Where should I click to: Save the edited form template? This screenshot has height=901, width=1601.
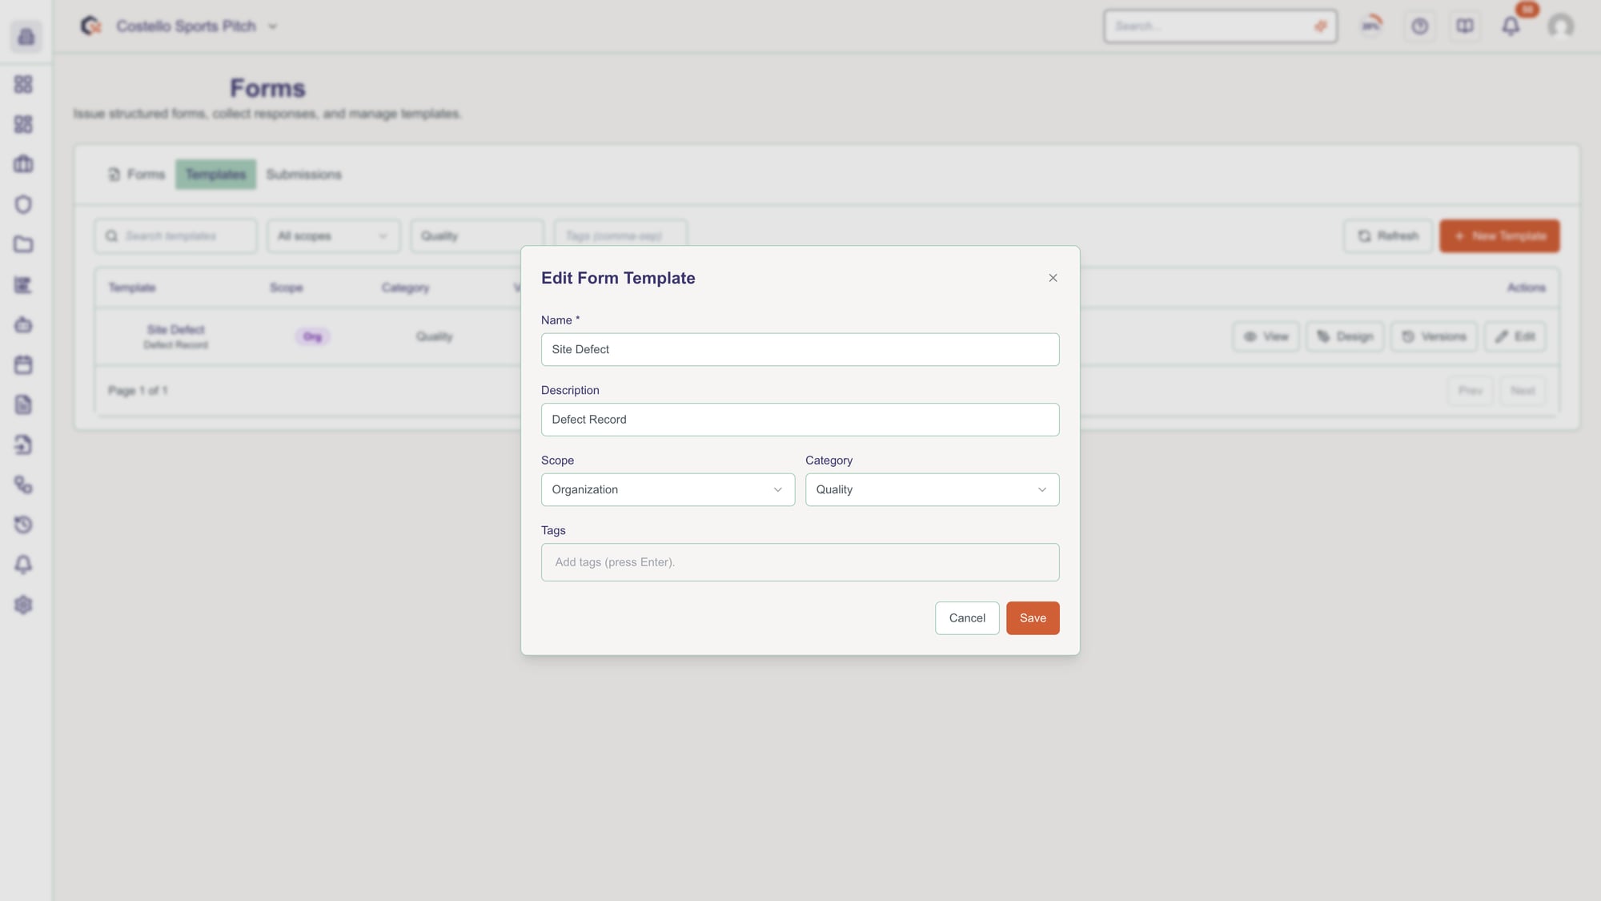(1033, 617)
